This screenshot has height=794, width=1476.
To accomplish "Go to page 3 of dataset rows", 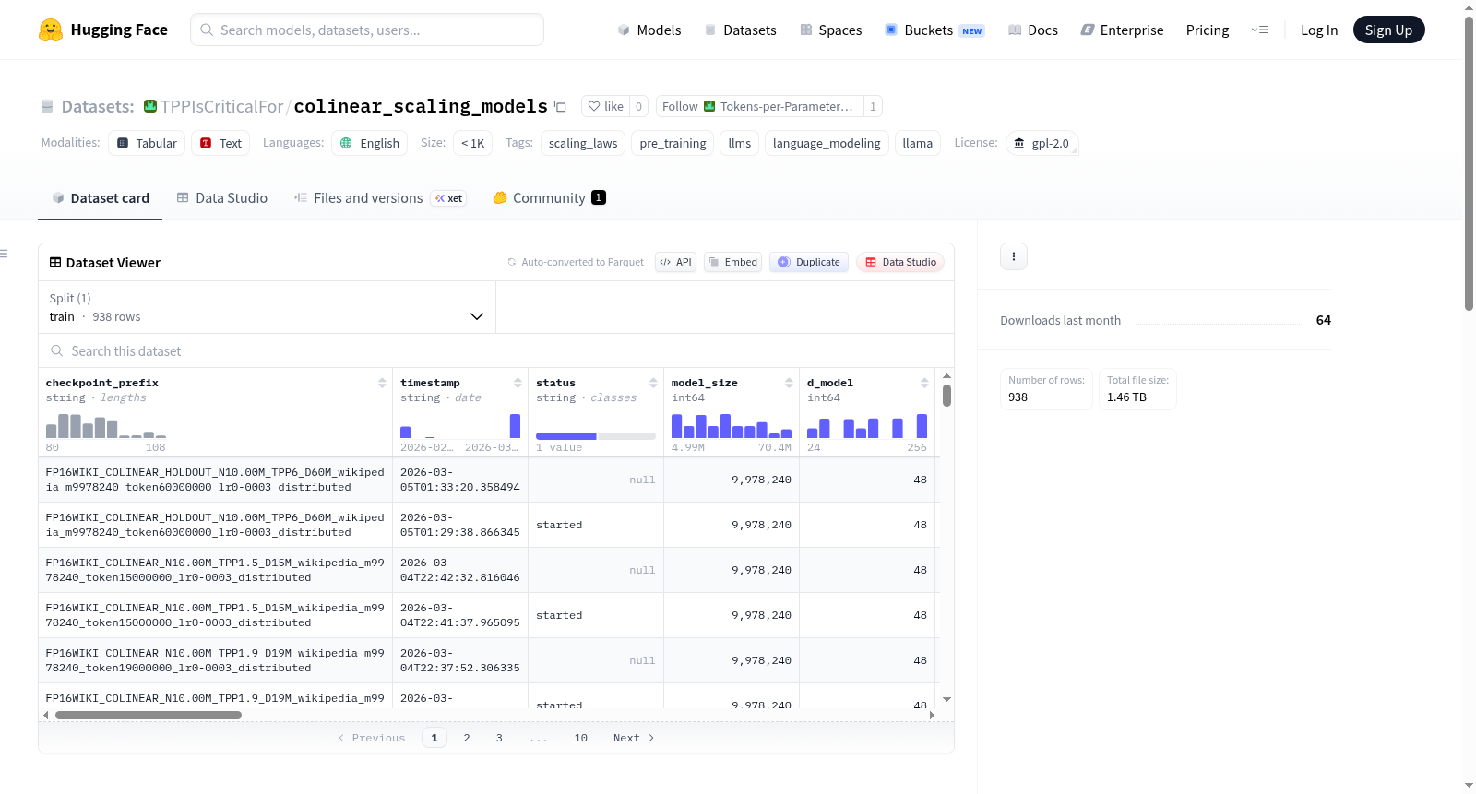I will point(499,738).
